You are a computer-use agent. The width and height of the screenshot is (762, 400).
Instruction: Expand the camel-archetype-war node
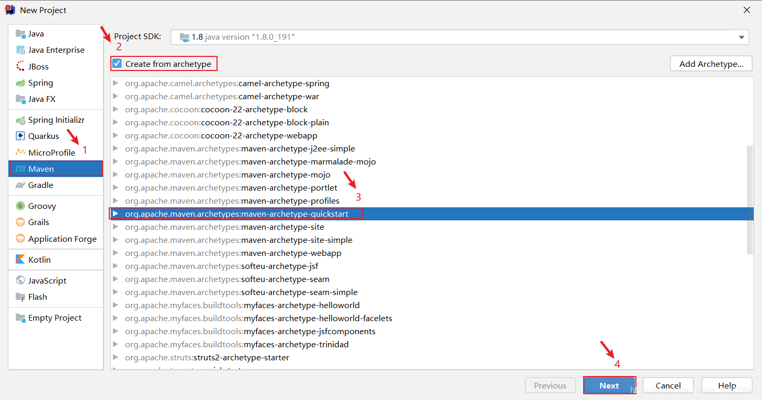click(x=116, y=97)
